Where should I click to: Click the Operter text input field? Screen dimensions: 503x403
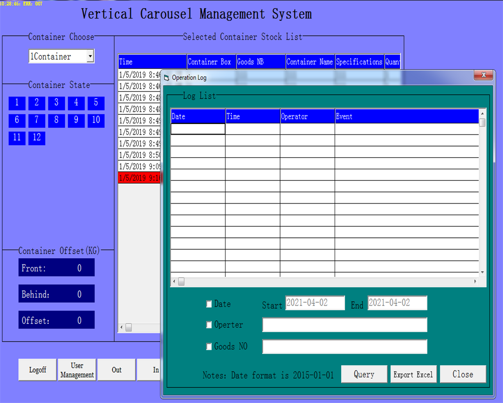(x=345, y=325)
